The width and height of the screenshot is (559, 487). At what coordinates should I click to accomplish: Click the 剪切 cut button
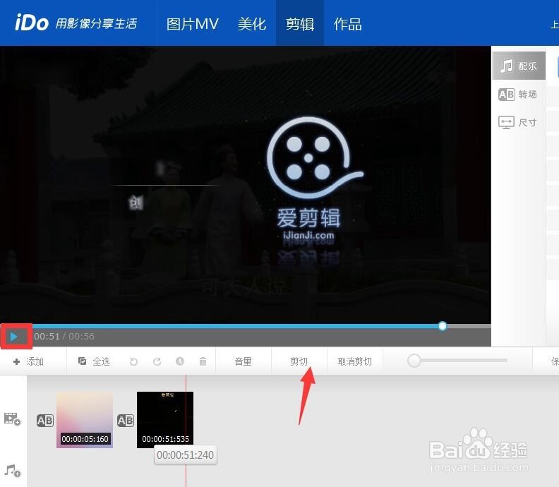299,361
